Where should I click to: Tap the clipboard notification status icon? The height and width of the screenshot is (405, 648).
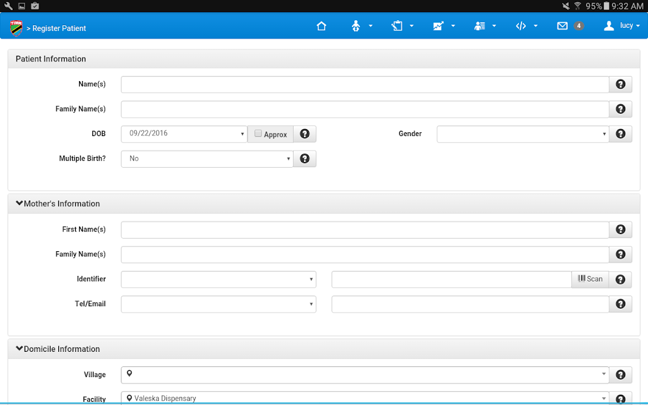pyautogui.click(x=35, y=6)
